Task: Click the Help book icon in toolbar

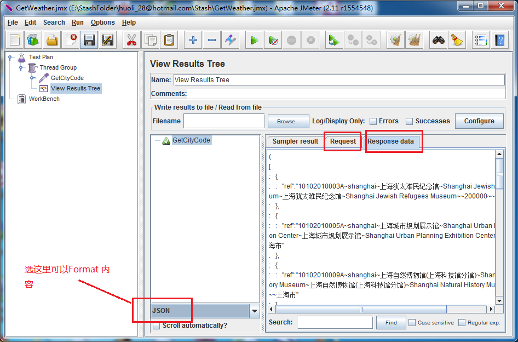Action: [499, 40]
